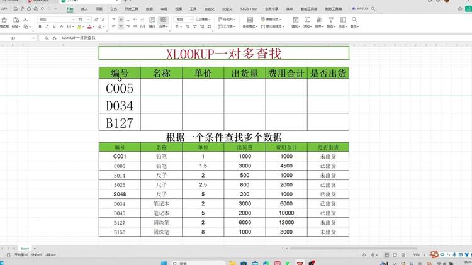
Task: Switch to Page Layout view in status bar
Action: [x=395, y=255]
